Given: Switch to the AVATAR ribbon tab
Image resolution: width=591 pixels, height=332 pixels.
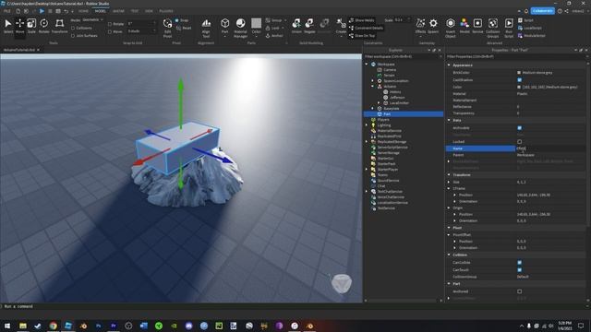Looking at the screenshot, I should 118,11.
